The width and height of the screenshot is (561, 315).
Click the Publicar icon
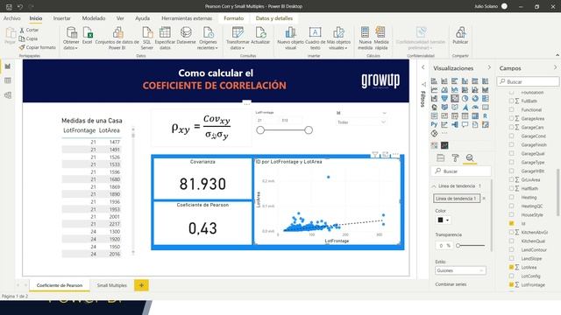click(460, 35)
